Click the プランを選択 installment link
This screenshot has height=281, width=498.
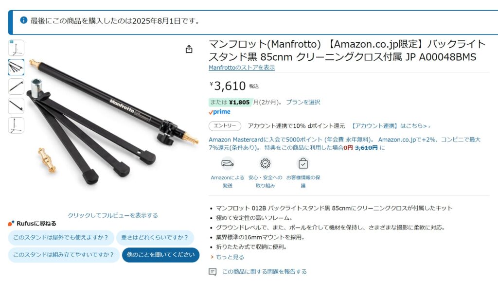pos(303,102)
